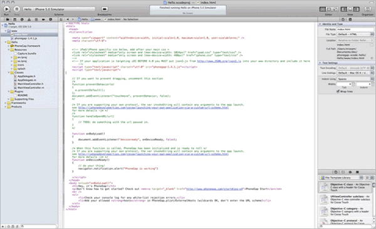This screenshot has height=229, width=376.
Task: Toggle the Navigator pane view
Action: [344, 9]
